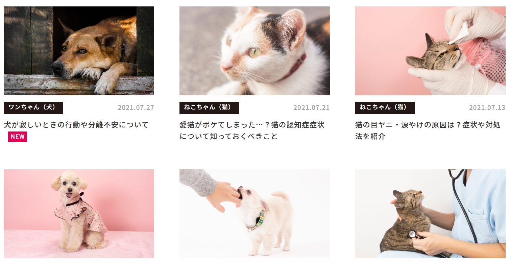
Task: Open the puppy biting hand photo
Action: click(254, 214)
